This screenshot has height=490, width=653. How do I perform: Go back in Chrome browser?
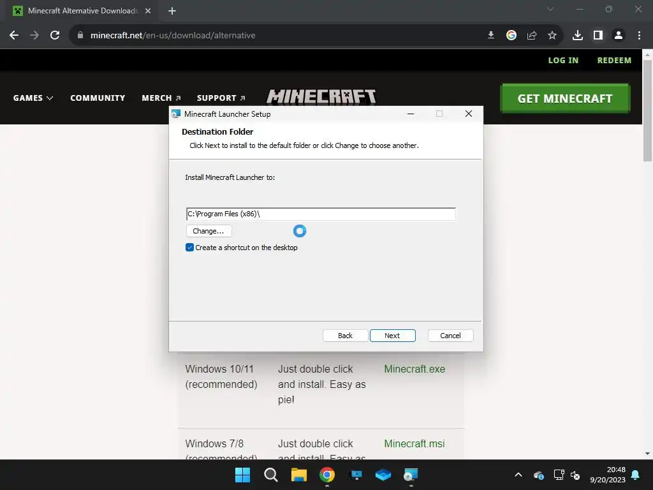(14, 36)
